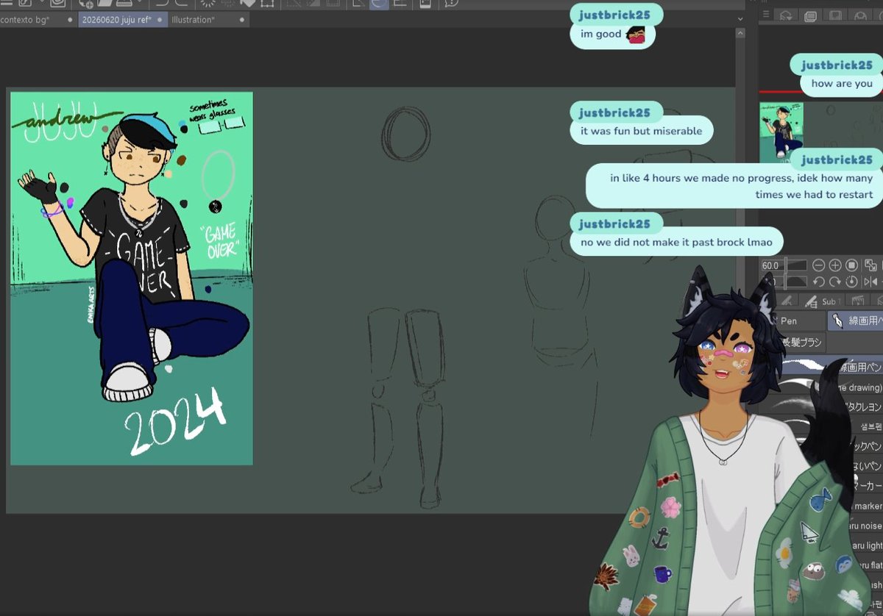Screen dimensions: 883x616
Task: Switch to the 20260620 juju ref tab
Action: [123, 20]
